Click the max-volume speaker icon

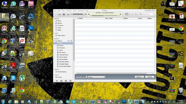[x=85, y=14]
